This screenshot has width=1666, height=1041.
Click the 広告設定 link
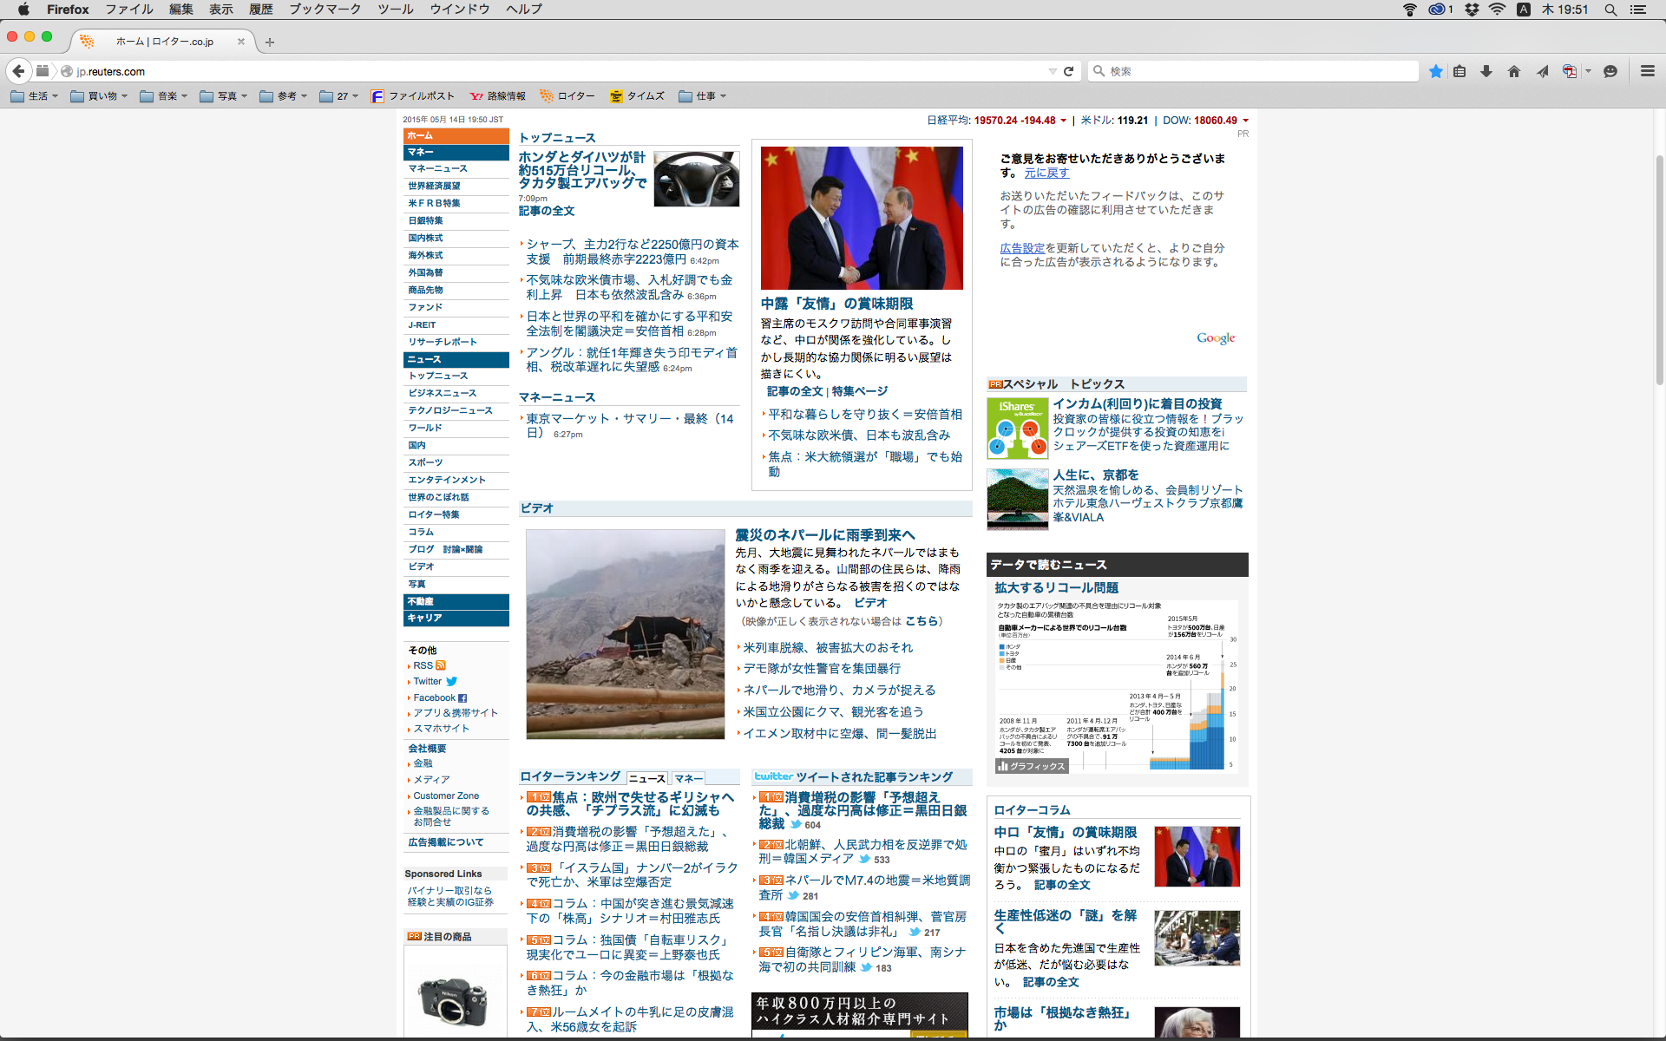[1022, 248]
